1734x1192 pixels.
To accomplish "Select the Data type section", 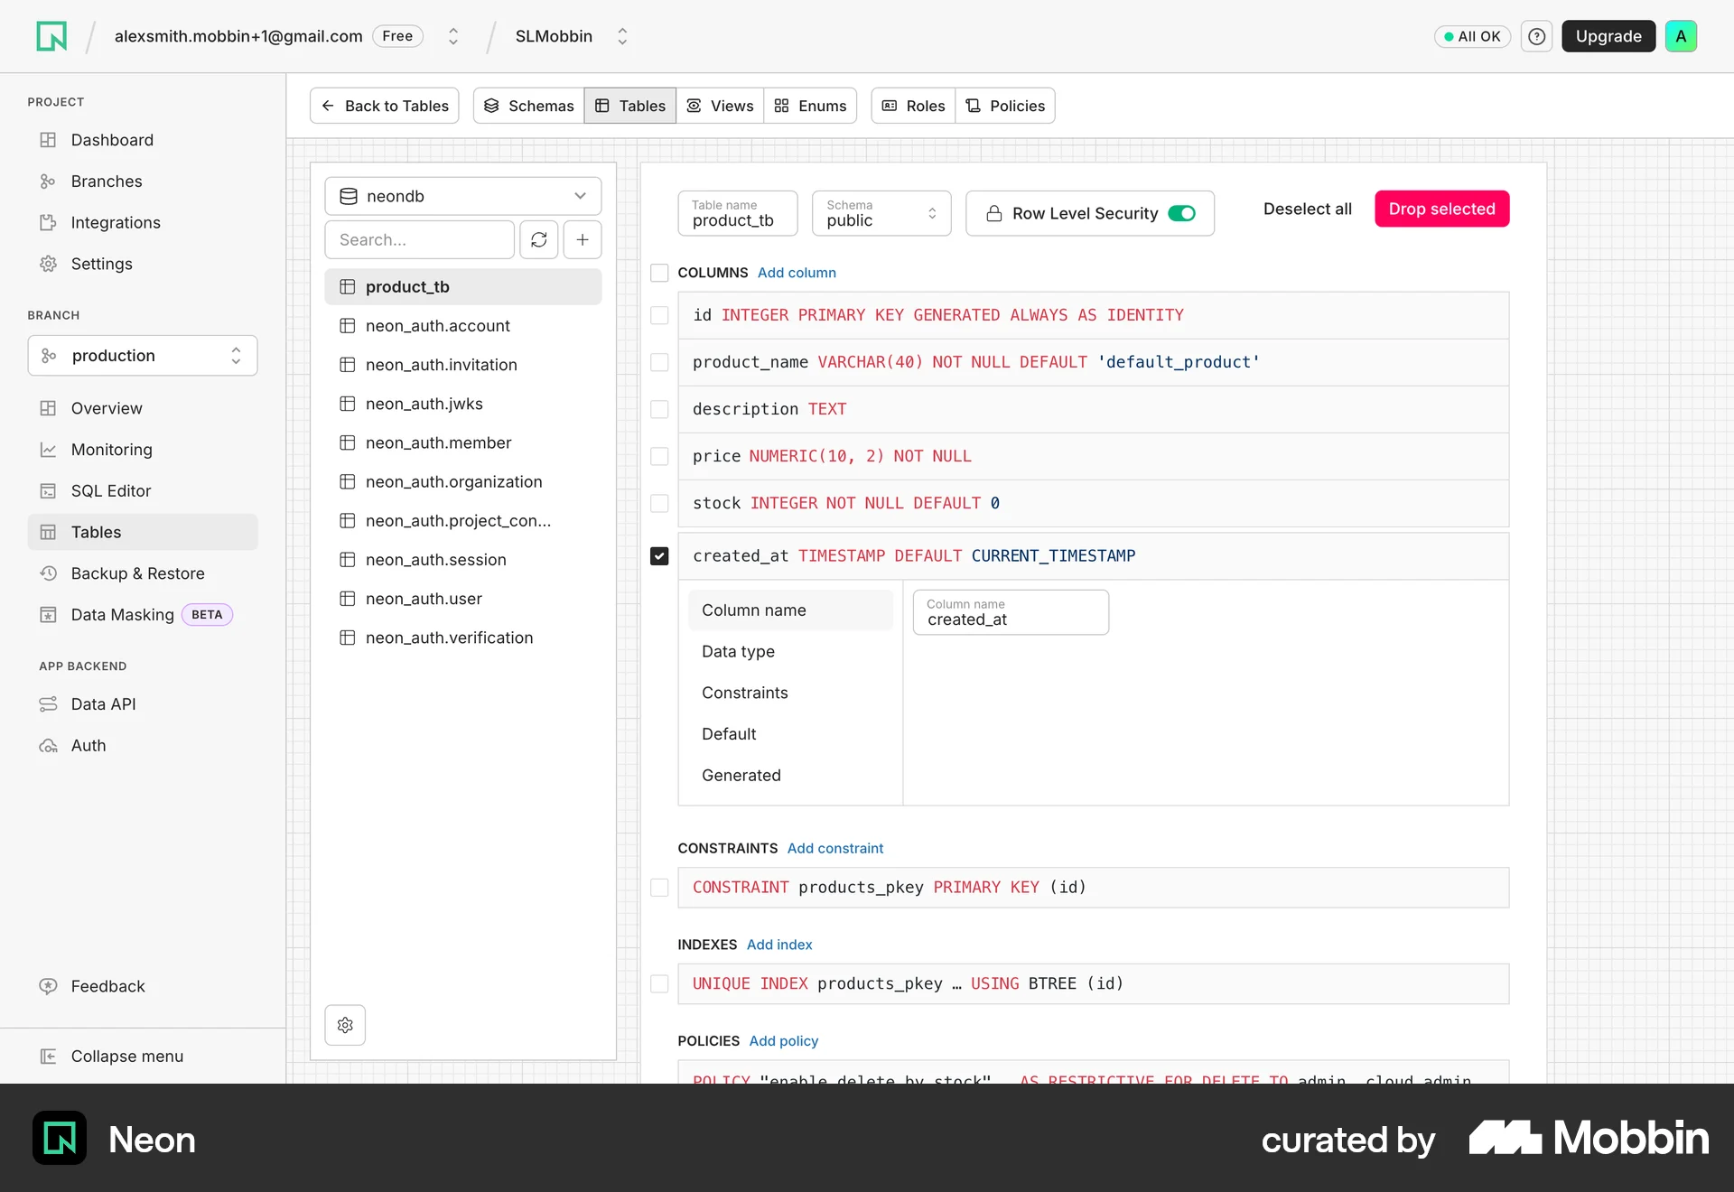I will (x=790, y=651).
